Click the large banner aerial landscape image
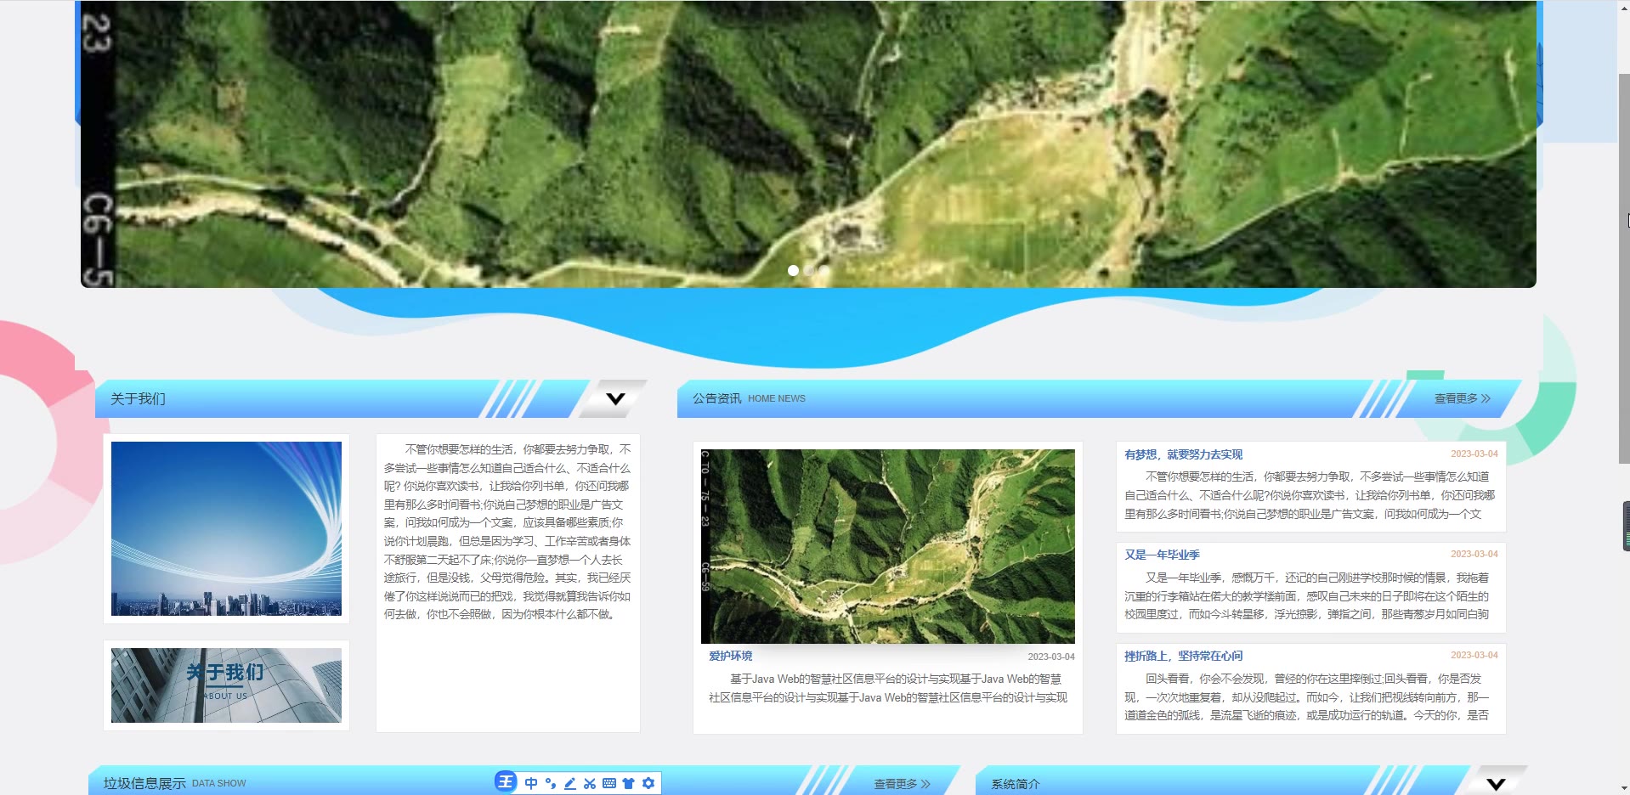Screen dimensions: 1630x795 808,144
